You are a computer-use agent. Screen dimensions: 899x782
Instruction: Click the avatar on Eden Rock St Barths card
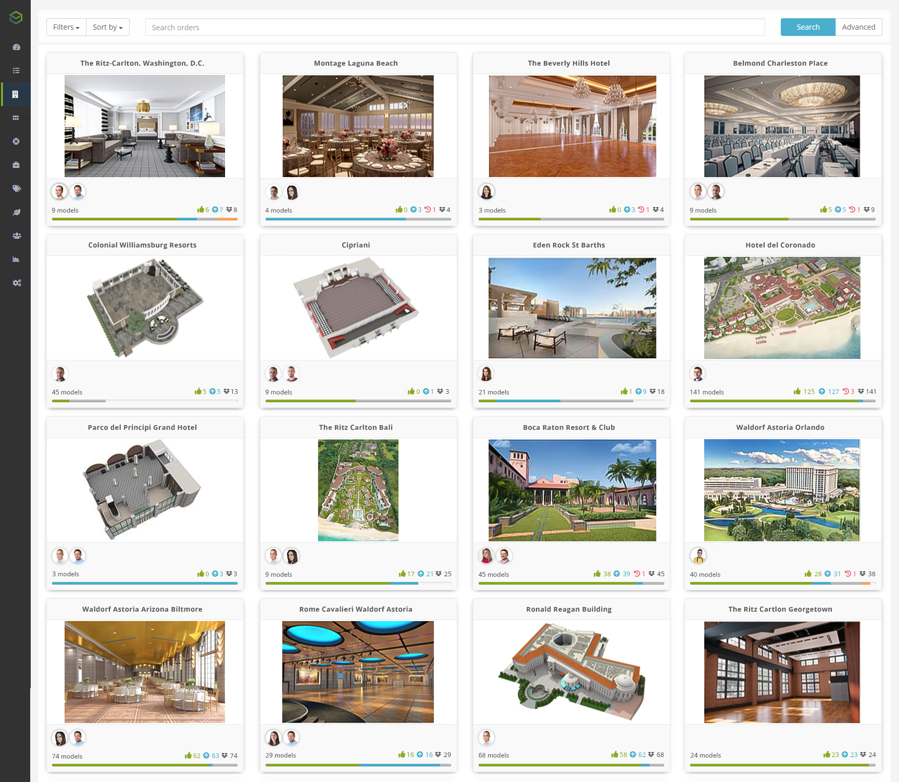tap(486, 374)
